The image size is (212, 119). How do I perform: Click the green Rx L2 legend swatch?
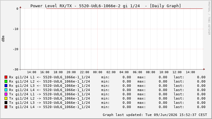coord(6,81)
